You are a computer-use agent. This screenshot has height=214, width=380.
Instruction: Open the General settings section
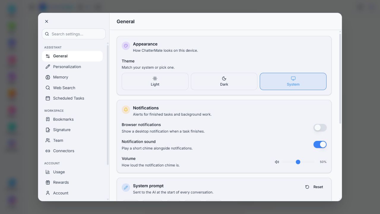click(72, 56)
